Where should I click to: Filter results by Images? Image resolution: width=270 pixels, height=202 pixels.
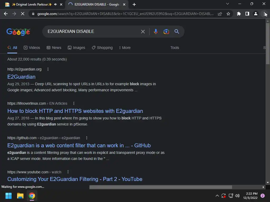(76, 48)
